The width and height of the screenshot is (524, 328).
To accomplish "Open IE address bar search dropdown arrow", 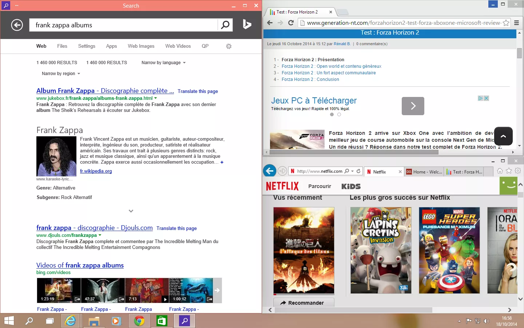I will [x=352, y=171].
